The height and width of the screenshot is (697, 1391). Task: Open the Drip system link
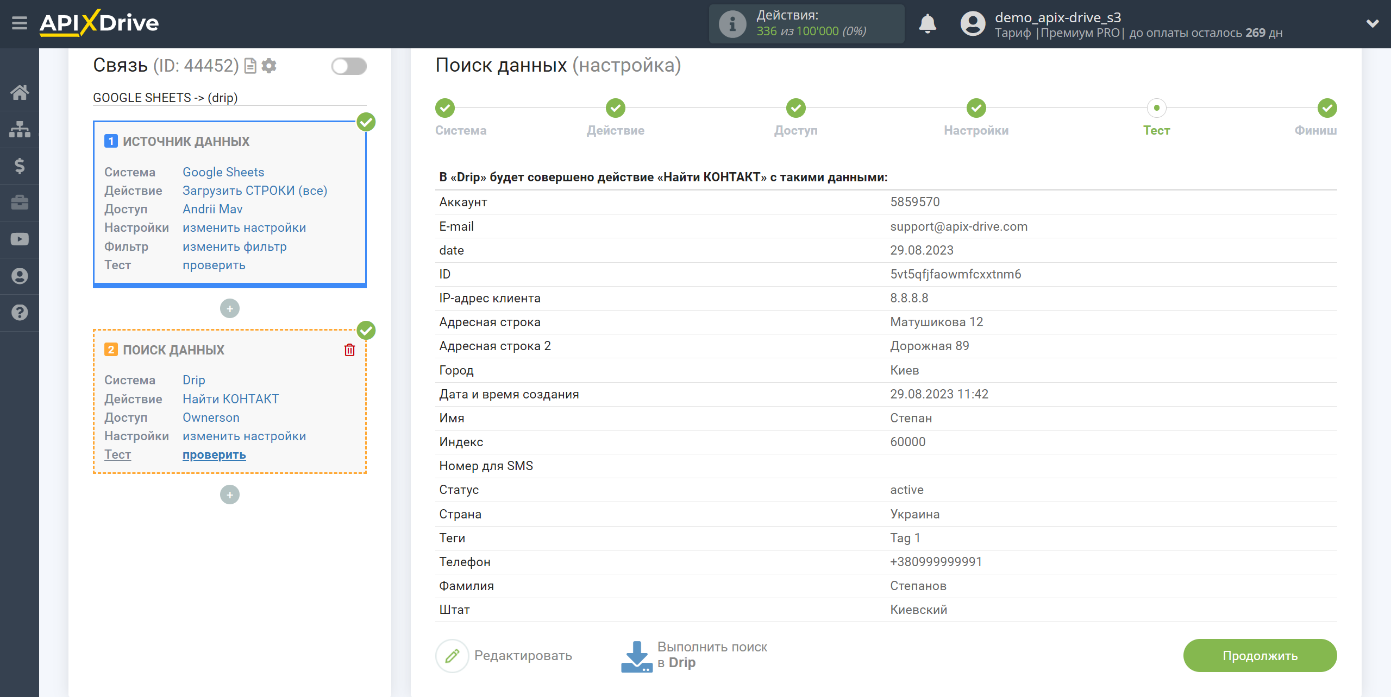[194, 380]
